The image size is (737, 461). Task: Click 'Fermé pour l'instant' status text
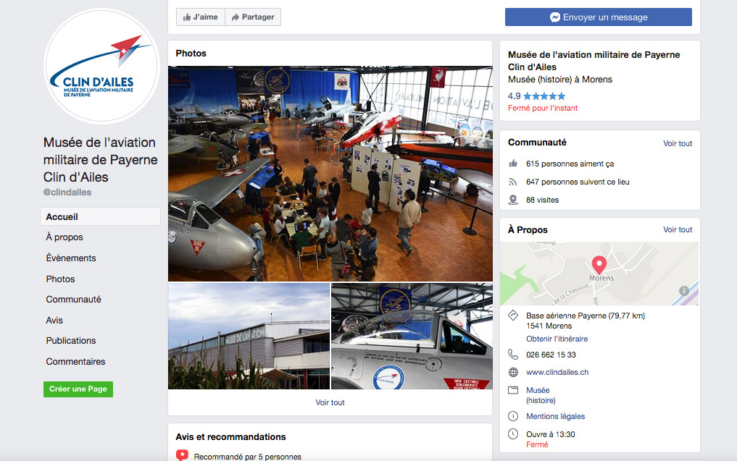pos(542,108)
